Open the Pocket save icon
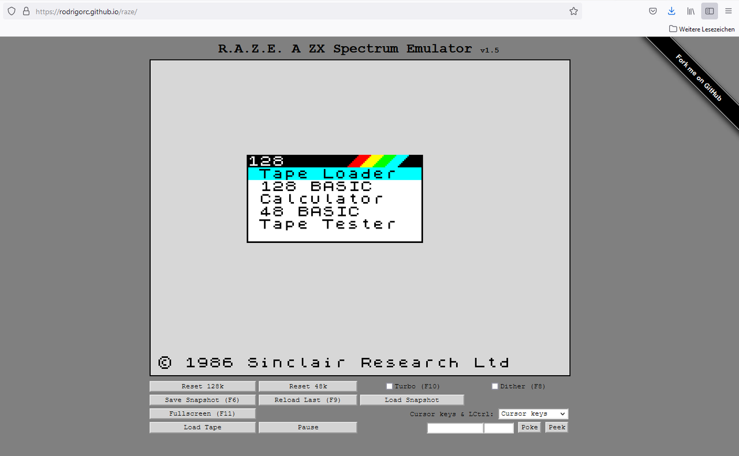Screen dimensions: 739x456 point(653,11)
